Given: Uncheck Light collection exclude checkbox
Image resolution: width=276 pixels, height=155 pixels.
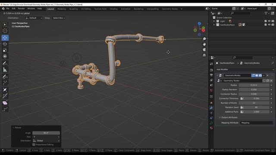Looking at the screenshot, I should pos(266,21).
